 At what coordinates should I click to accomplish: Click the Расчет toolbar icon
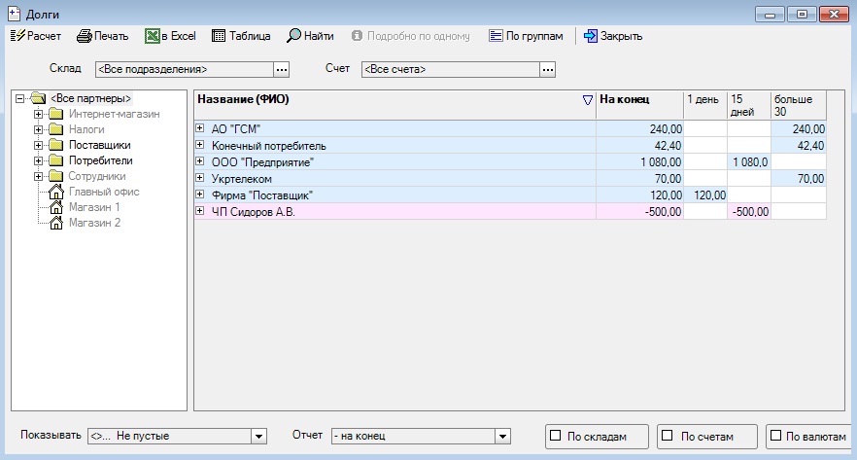click(x=17, y=36)
